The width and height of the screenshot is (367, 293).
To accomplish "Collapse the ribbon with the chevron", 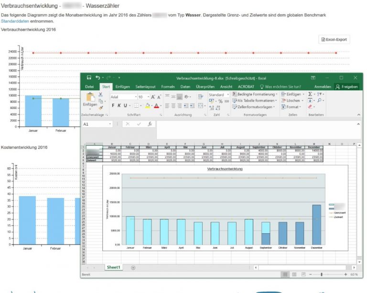I will (358, 115).
